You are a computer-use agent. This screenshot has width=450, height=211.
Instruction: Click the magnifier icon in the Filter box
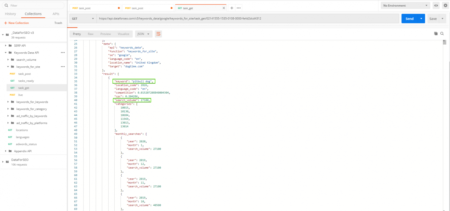pyautogui.click(x=6, y=5)
